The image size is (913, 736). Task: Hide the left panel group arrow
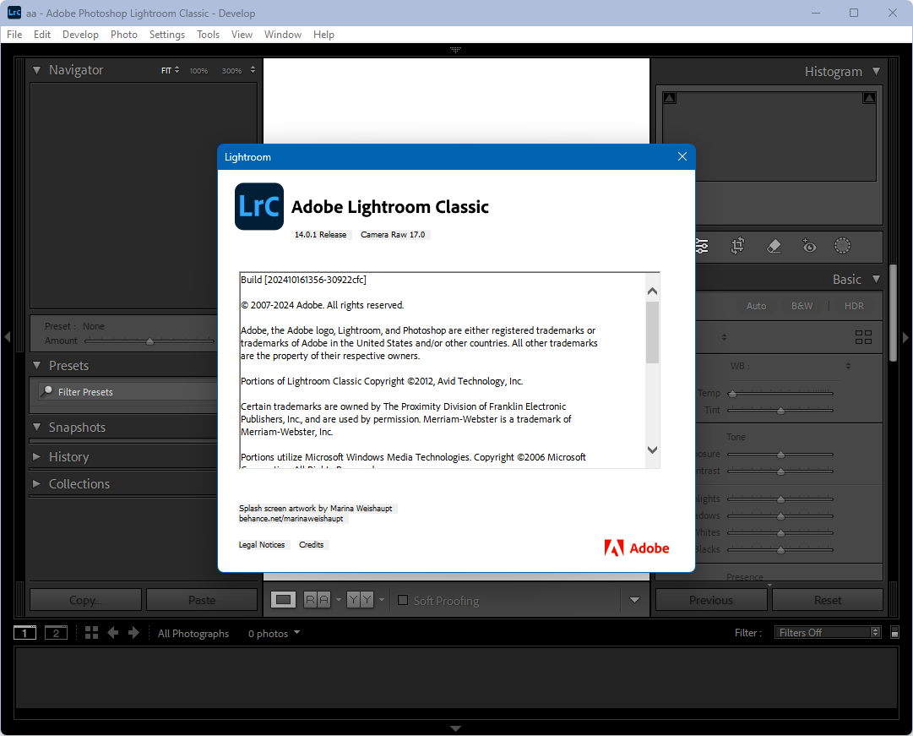(x=7, y=337)
